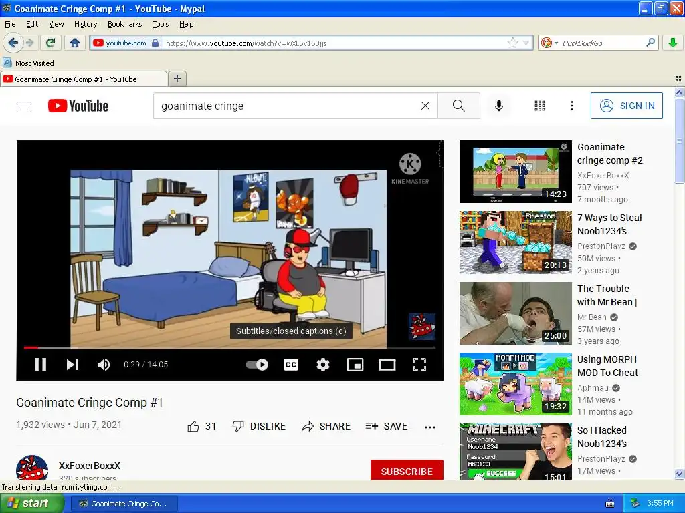This screenshot has width=685, height=513.
Task: Open a new tab with the plus button
Action: [x=177, y=79]
